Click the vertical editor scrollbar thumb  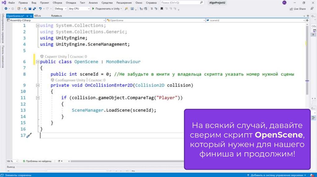(x=307, y=60)
